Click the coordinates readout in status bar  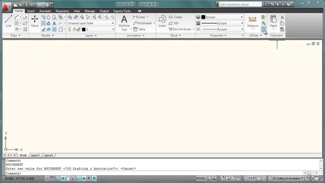[20, 178]
